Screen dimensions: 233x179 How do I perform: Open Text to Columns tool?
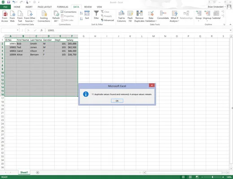tap(121, 17)
